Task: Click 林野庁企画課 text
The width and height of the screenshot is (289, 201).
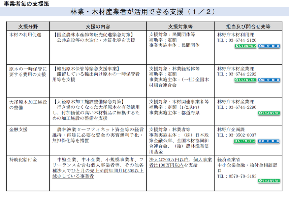Action: (231, 130)
